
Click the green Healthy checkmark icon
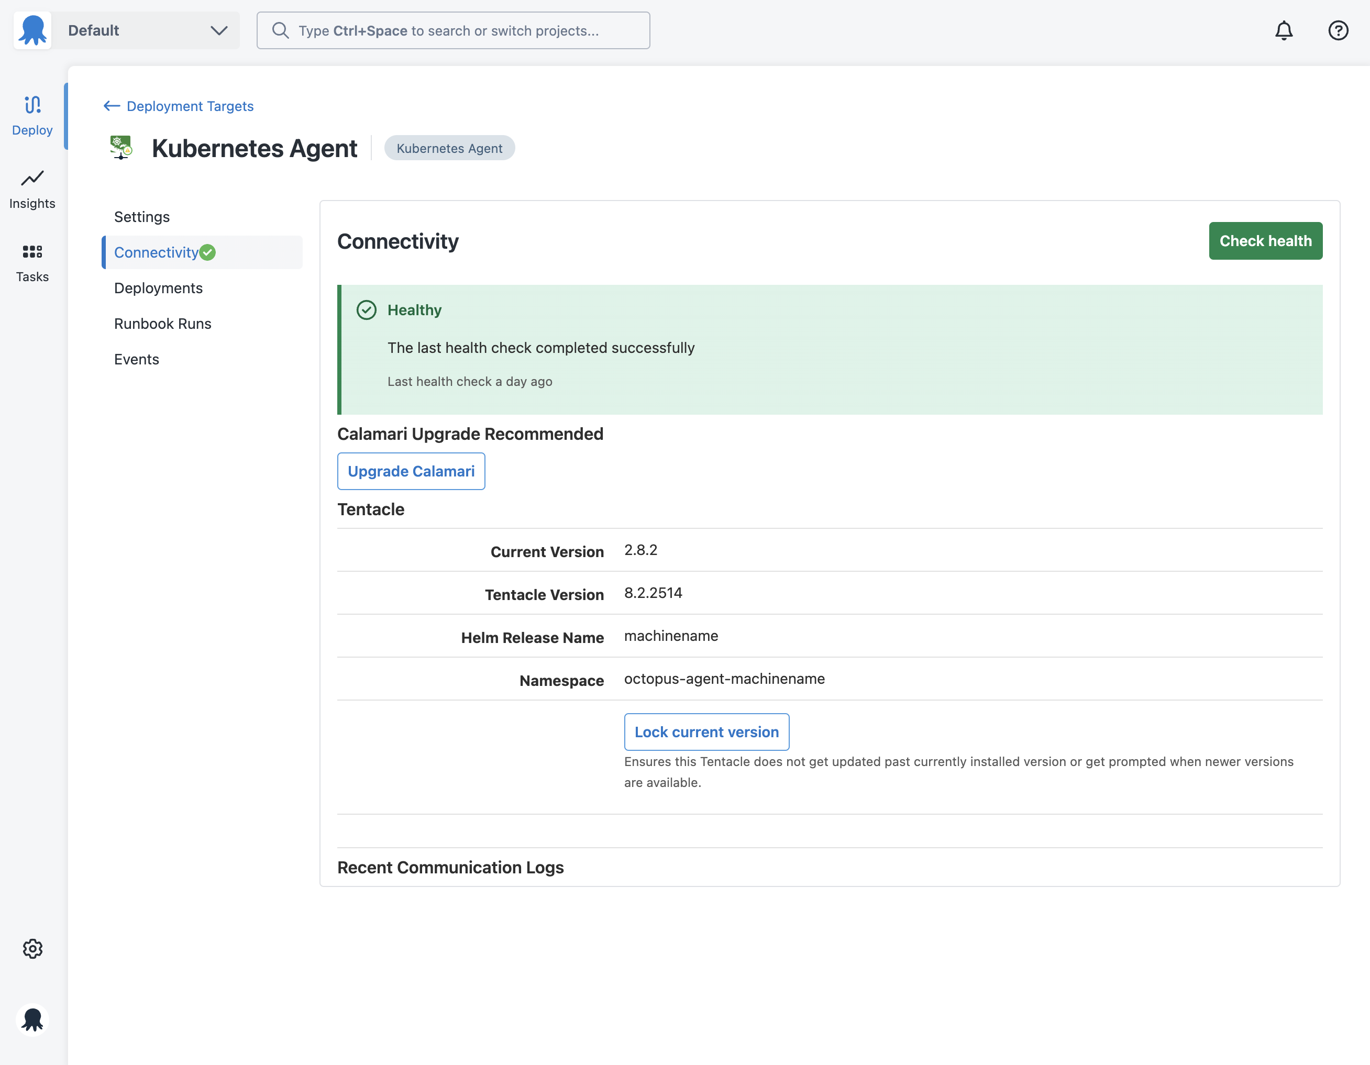pos(367,310)
